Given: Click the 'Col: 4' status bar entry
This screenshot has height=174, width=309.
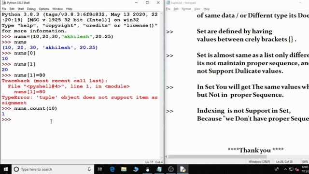Looking at the screenshot, I should tap(159, 162).
